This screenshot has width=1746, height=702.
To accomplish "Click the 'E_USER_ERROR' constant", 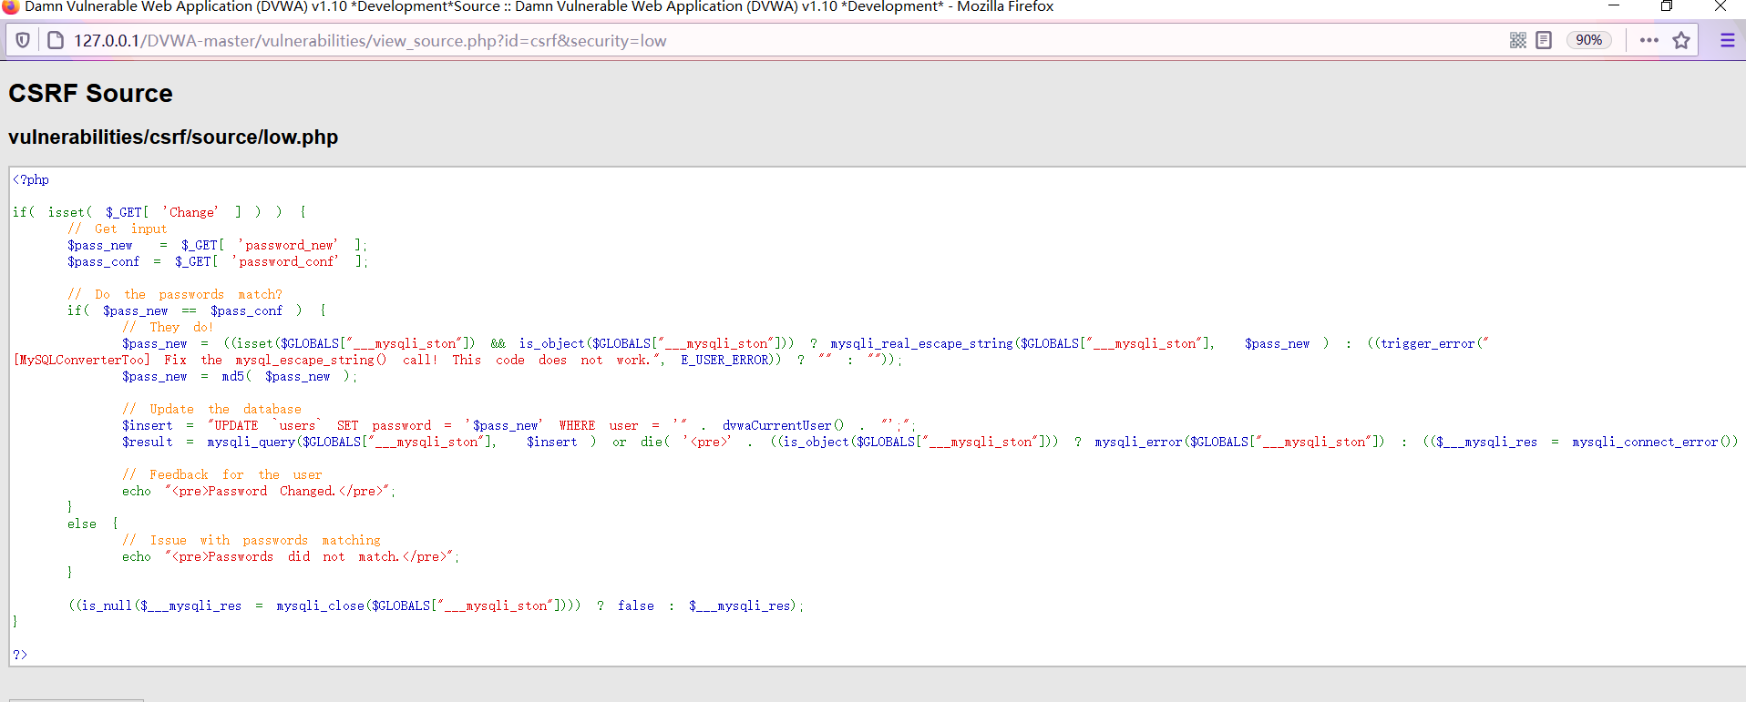I will [724, 361].
